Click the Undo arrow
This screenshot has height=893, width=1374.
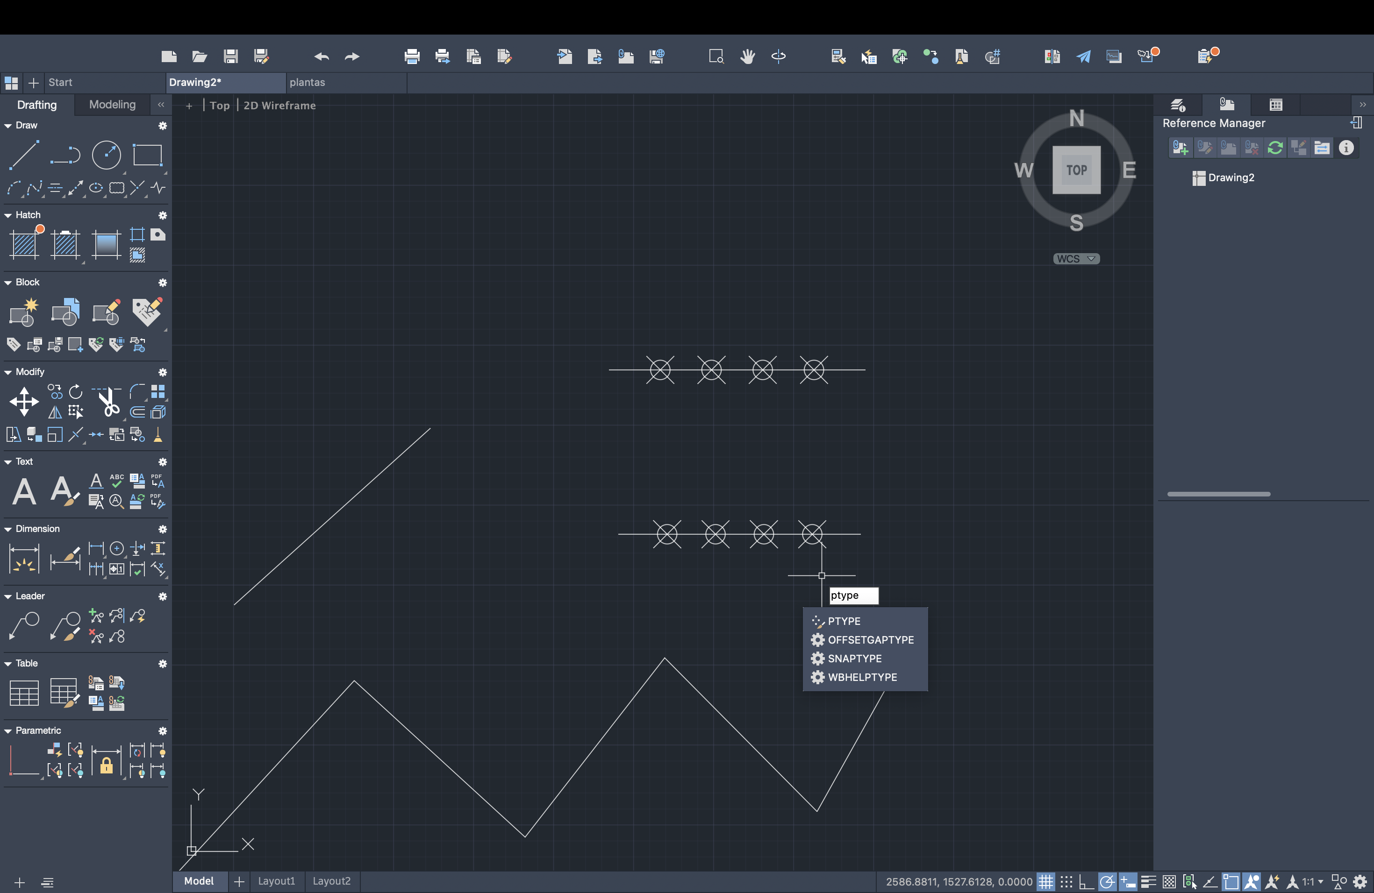coord(322,57)
